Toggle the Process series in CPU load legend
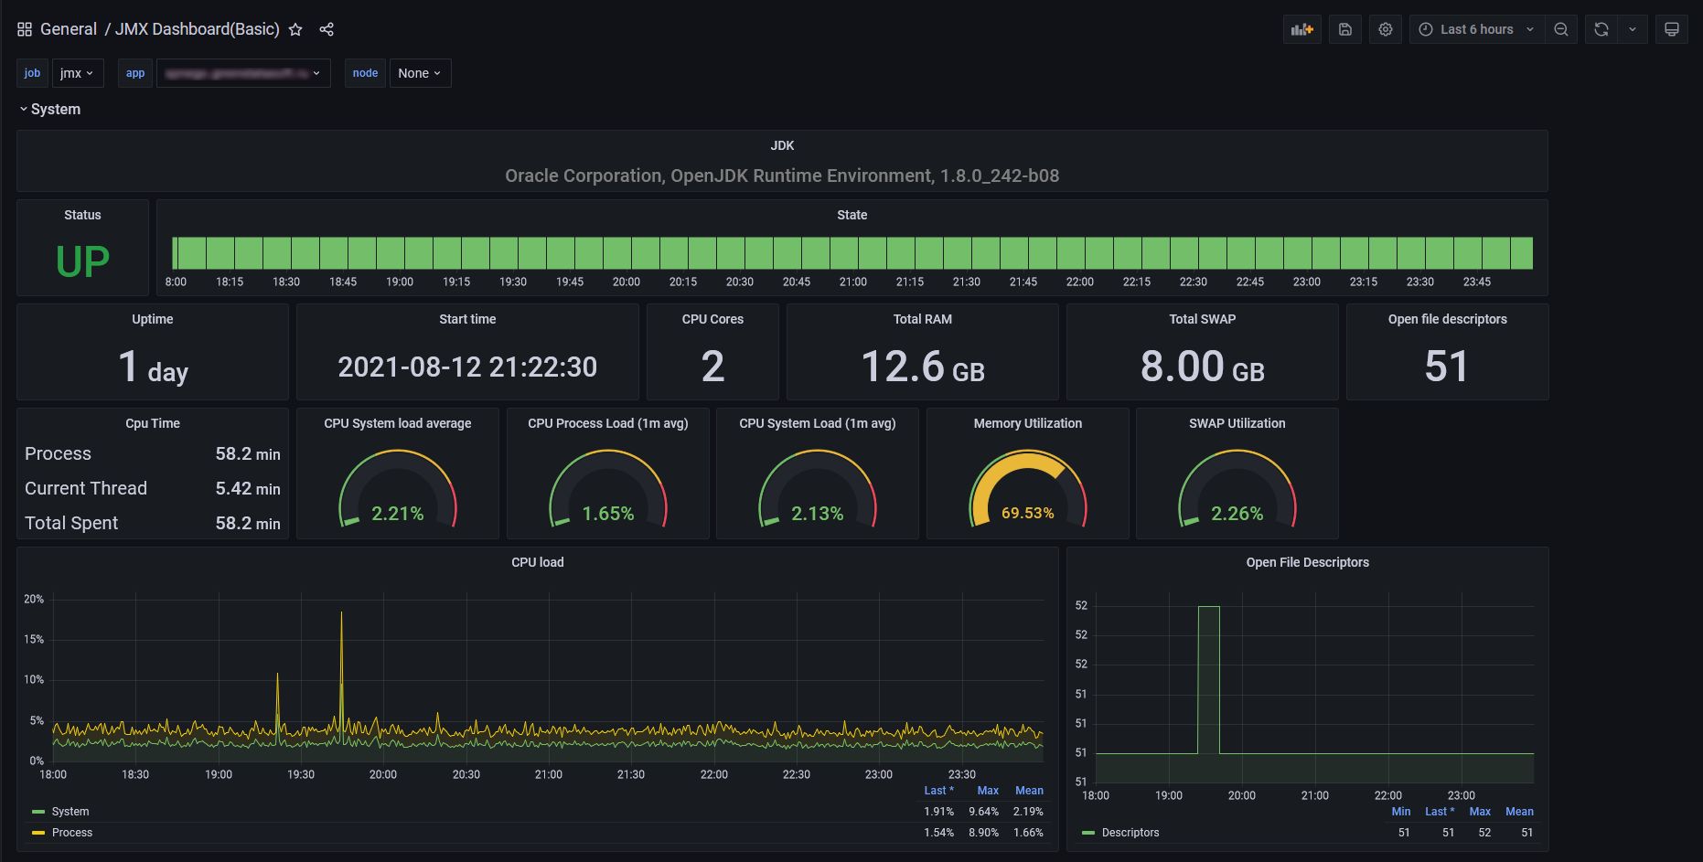 coord(72,833)
